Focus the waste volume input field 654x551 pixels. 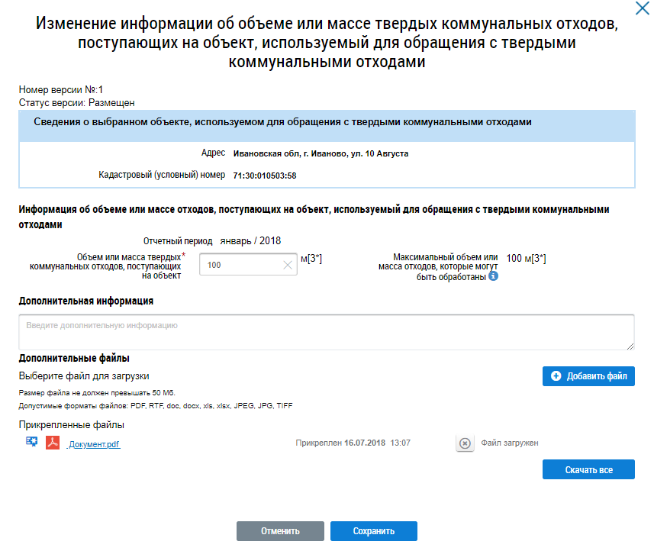pyautogui.click(x=240, y=265)
